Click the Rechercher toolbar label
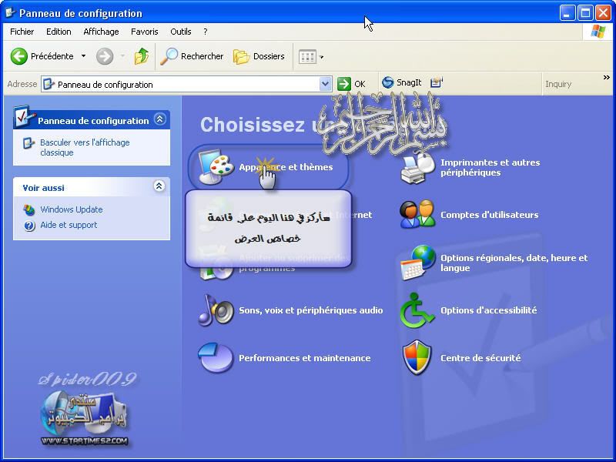Viewport: 616px width, 462px height. pos(202,56)
